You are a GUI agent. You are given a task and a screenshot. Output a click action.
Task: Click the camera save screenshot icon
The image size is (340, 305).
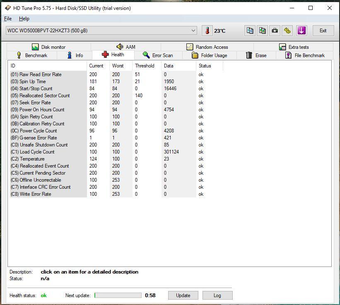(x=275, y=31)
